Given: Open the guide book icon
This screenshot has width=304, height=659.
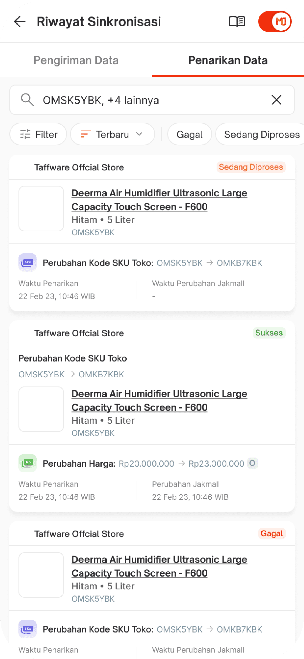Looking at the screenshot, I should click(x=237, y=21).
